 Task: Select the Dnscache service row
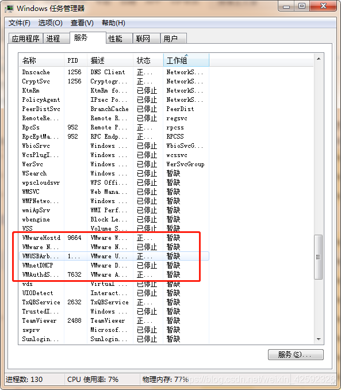point(114,72)
